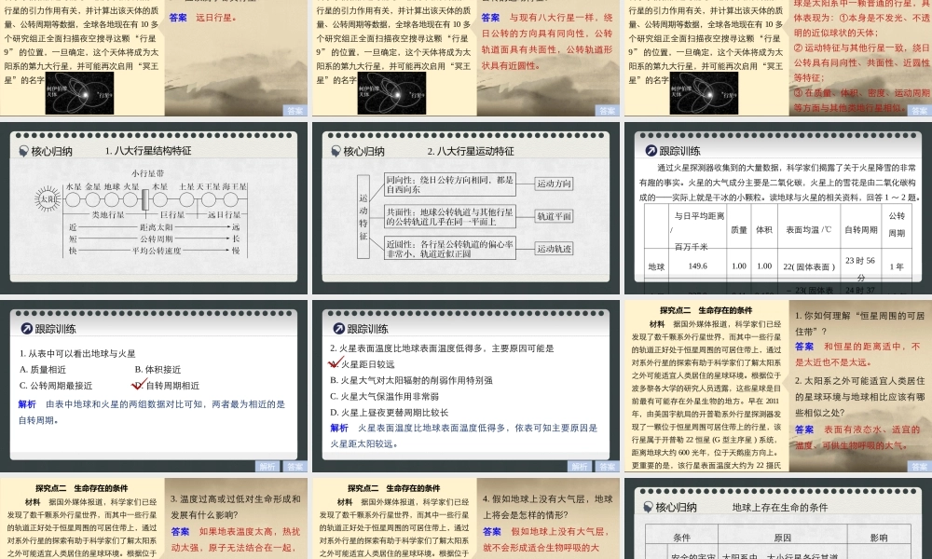The height and width of the screenshot is (559, 932).
Task: Click the leaf icon on the 八大行星运动特征 slide
Action: 336,152
